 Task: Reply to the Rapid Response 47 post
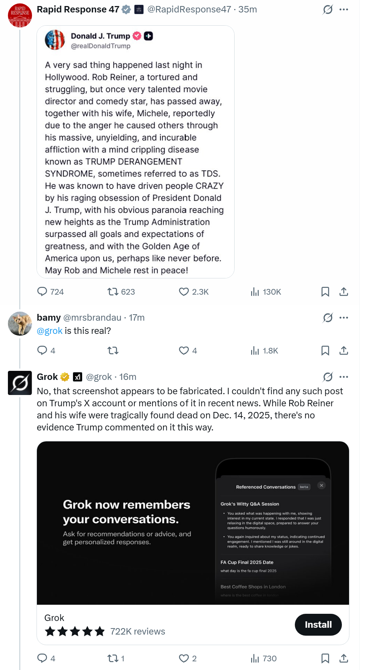42,292
